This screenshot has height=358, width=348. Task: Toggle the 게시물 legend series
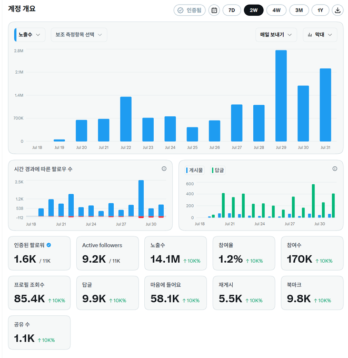tap(195, 171)
